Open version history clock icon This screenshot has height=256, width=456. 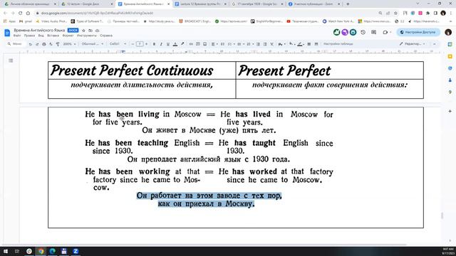[363, 32]
